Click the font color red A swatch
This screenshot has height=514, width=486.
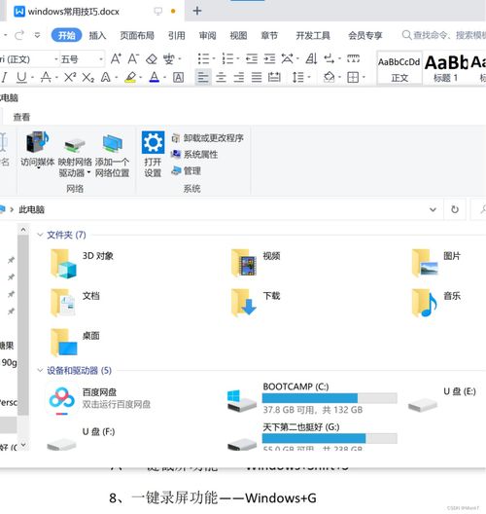155,77
